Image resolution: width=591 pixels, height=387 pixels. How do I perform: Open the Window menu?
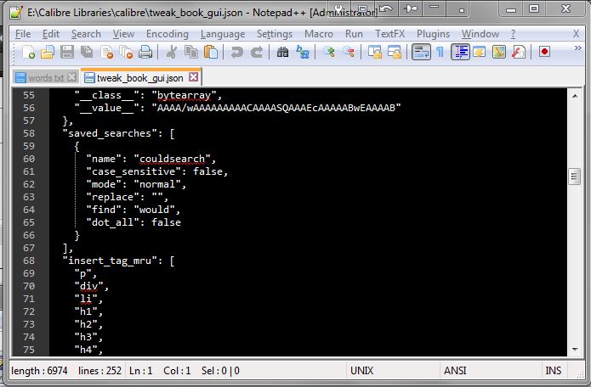(x=480, y=34)
